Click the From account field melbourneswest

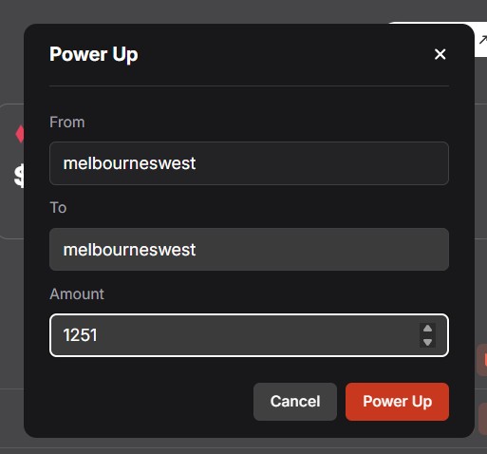click(249, 163)
